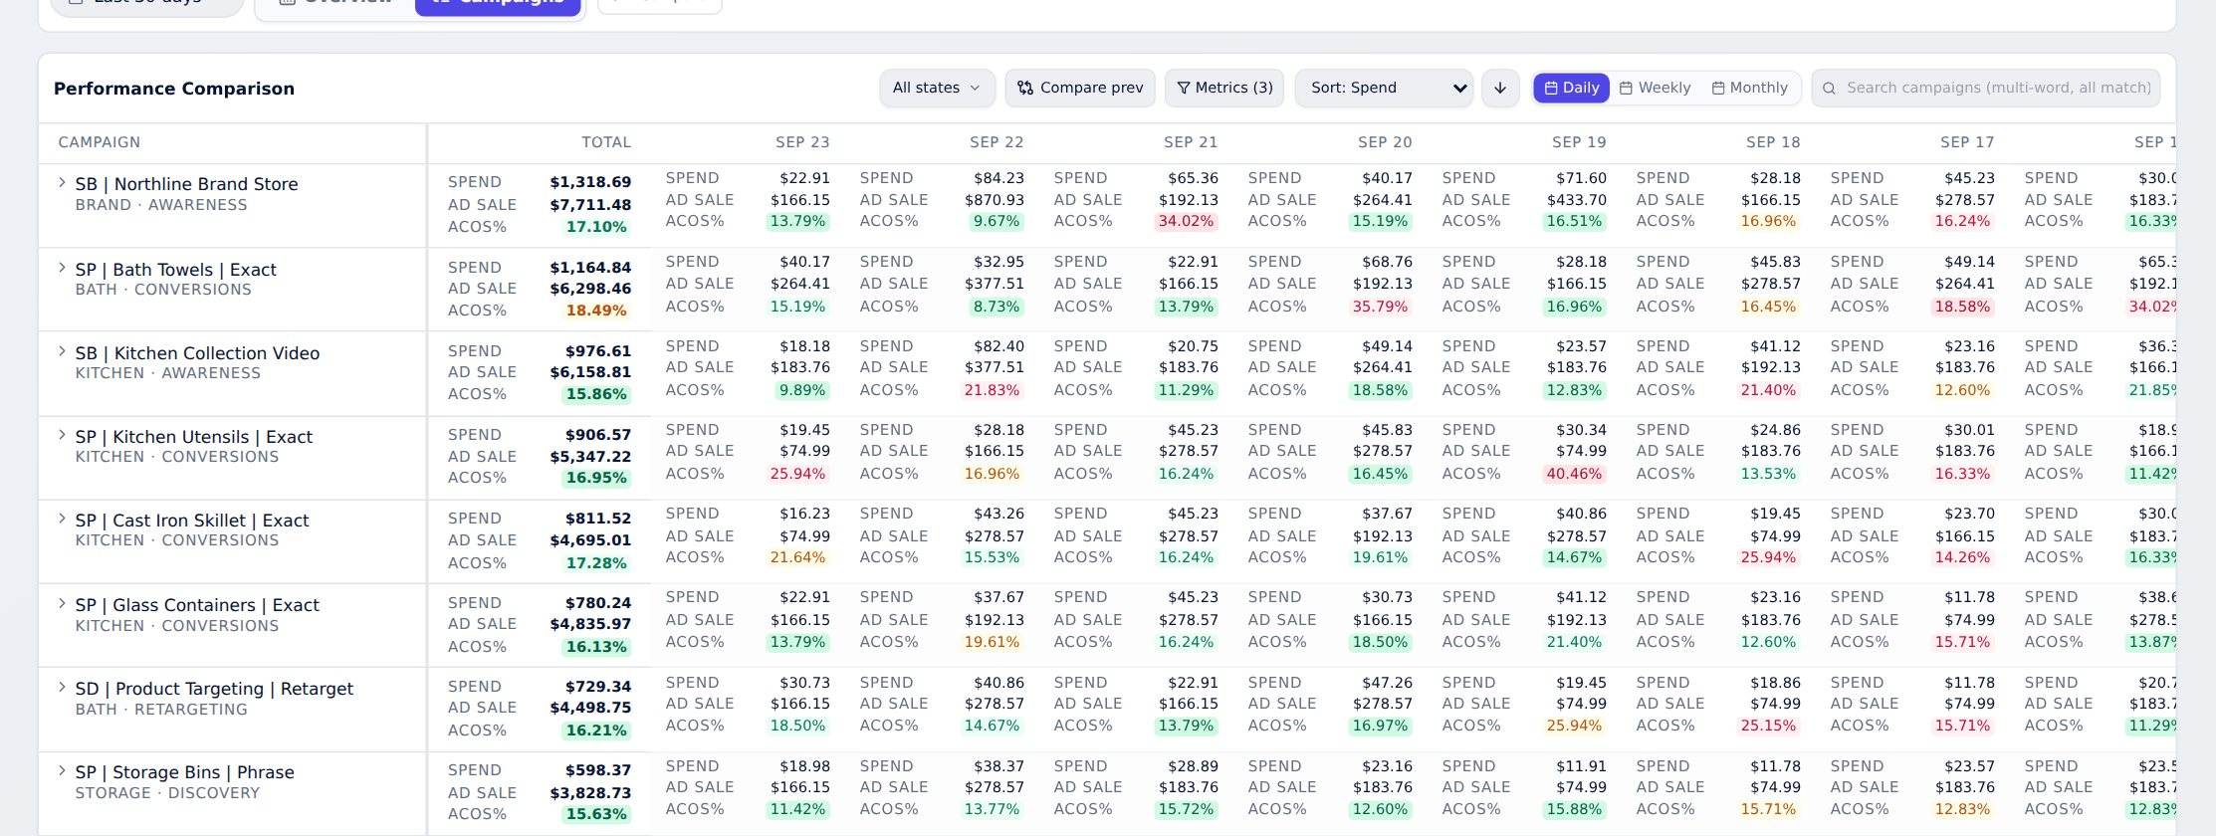Viewport: 2216px width, 836px height.
Task: Click the 40.46% ACOS cell
Action: pos(1575,474)
